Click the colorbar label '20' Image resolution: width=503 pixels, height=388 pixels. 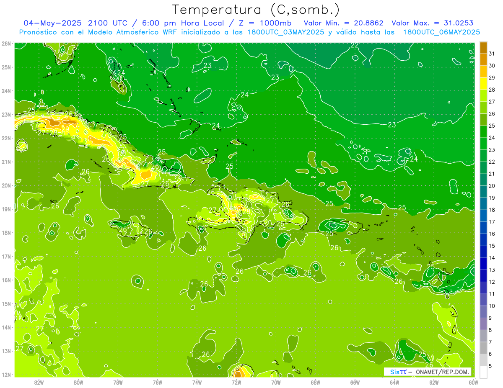point(492,186)
